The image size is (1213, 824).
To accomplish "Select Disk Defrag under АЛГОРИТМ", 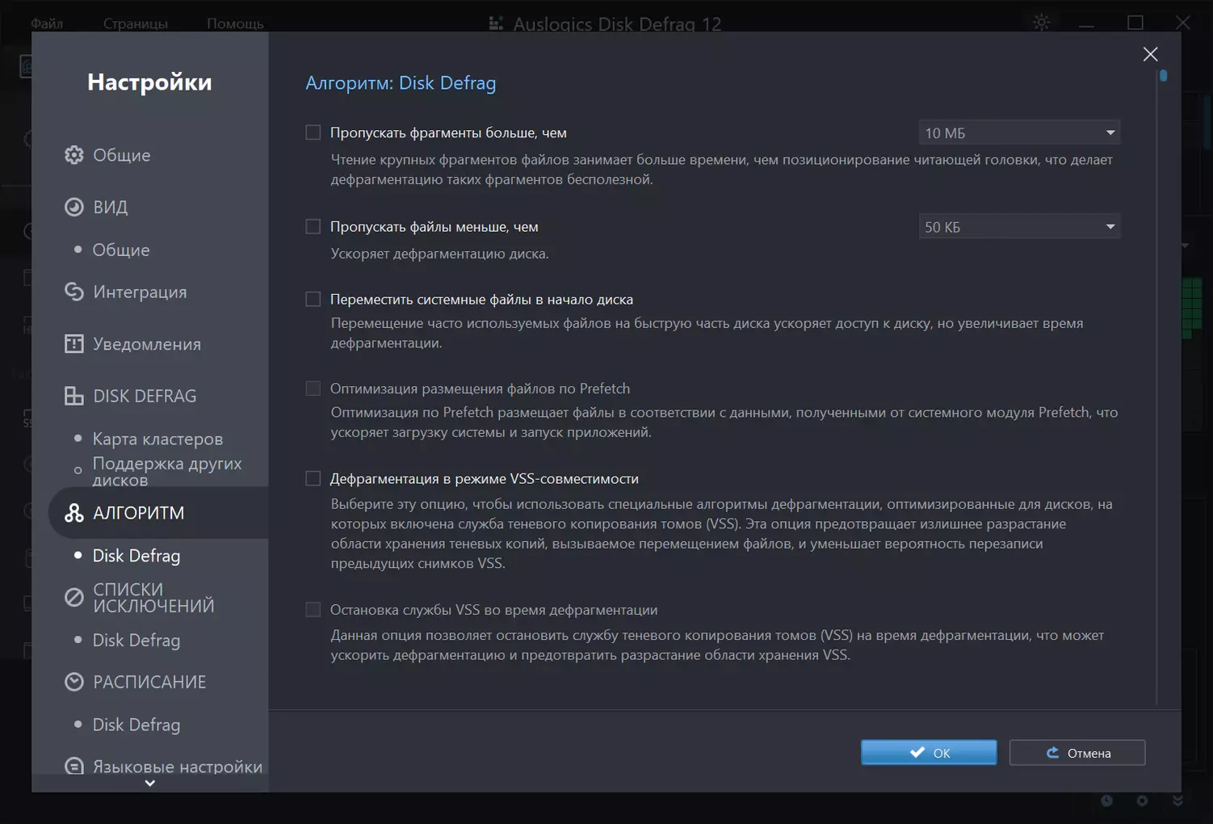I will tap(136, 556).
